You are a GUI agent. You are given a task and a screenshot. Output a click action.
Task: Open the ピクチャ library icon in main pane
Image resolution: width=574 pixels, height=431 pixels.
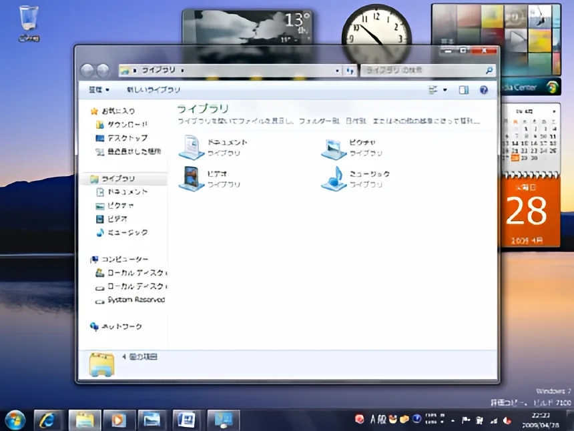334,147
